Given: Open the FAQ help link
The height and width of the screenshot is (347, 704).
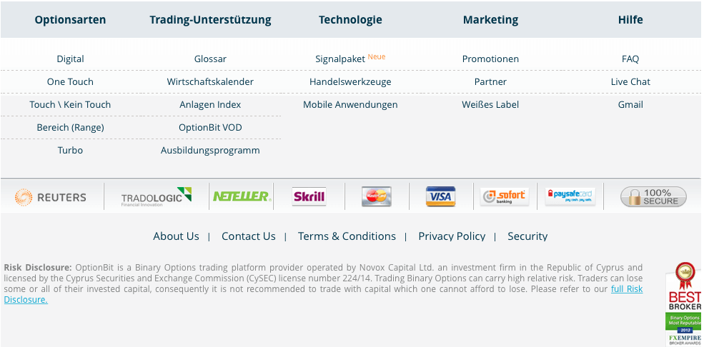Looking at the screenshot, I should (630, 59).
